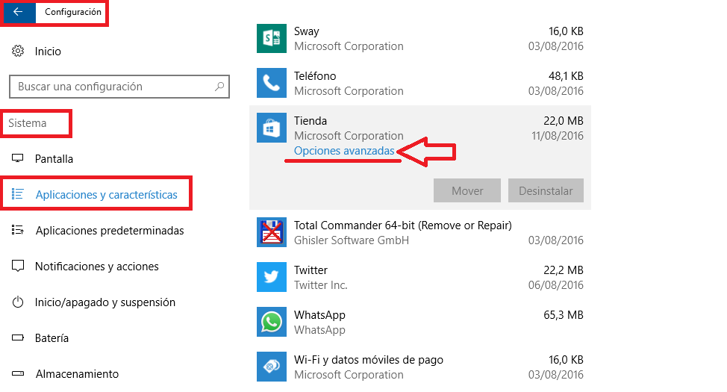Open Aplicaciones predeterminadas section
This screenshot has width=727, height=392.
click(x=110, y=231)
